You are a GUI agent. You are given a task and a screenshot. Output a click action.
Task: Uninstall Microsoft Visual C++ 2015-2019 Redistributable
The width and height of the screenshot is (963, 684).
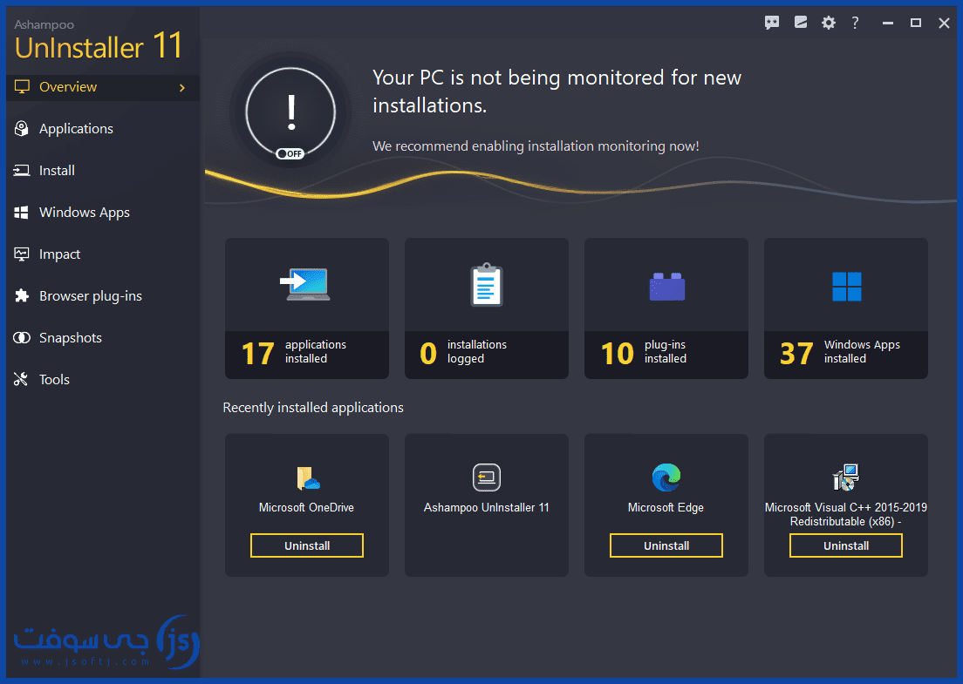tap(846, 545)
